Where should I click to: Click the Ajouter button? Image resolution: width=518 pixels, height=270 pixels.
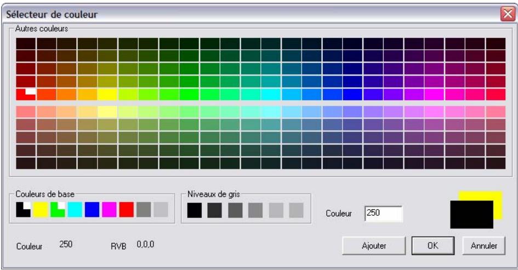coord(374,245)
